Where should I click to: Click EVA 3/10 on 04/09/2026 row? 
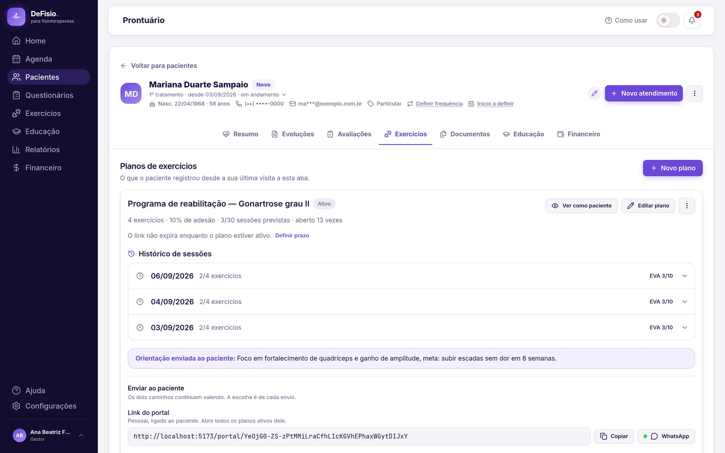tap(661, 302)
